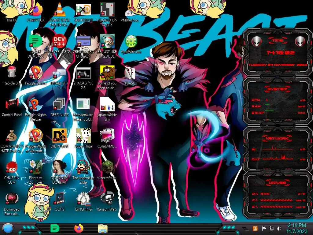Click the right alien head on widget
The height and width of the screenshot is (235, 313).
point(300,42)
